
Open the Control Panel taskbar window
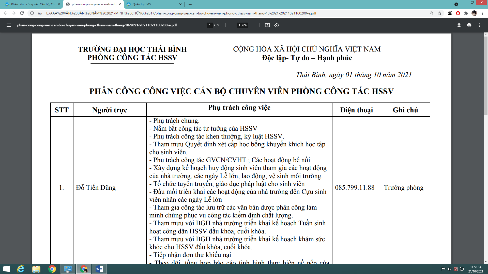[68, 269]
